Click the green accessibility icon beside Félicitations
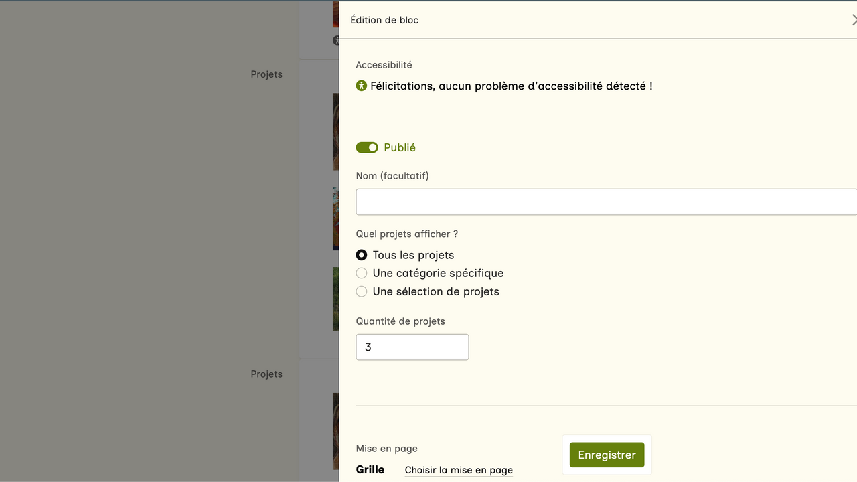 (x=362, y=86)
